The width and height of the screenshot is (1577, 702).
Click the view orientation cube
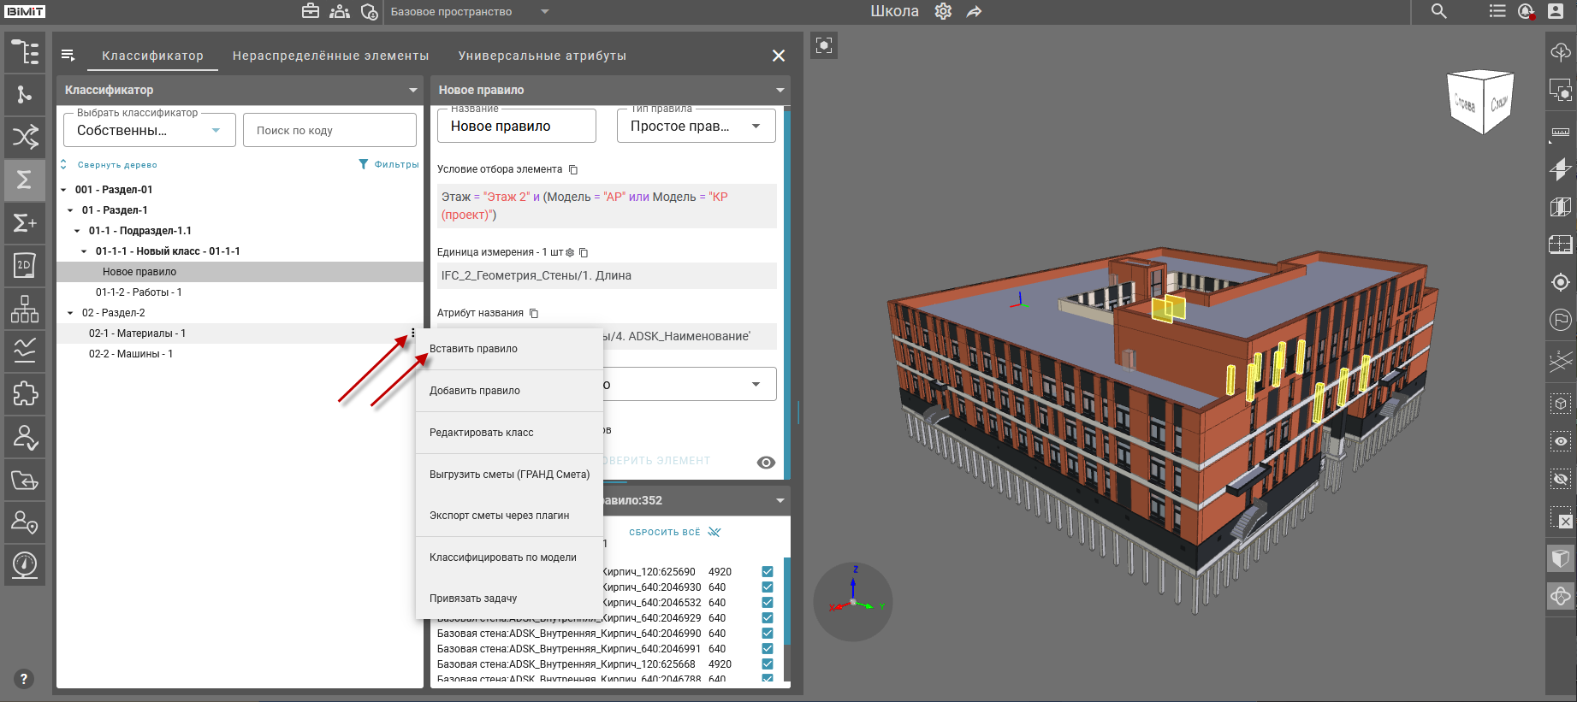1481,103
